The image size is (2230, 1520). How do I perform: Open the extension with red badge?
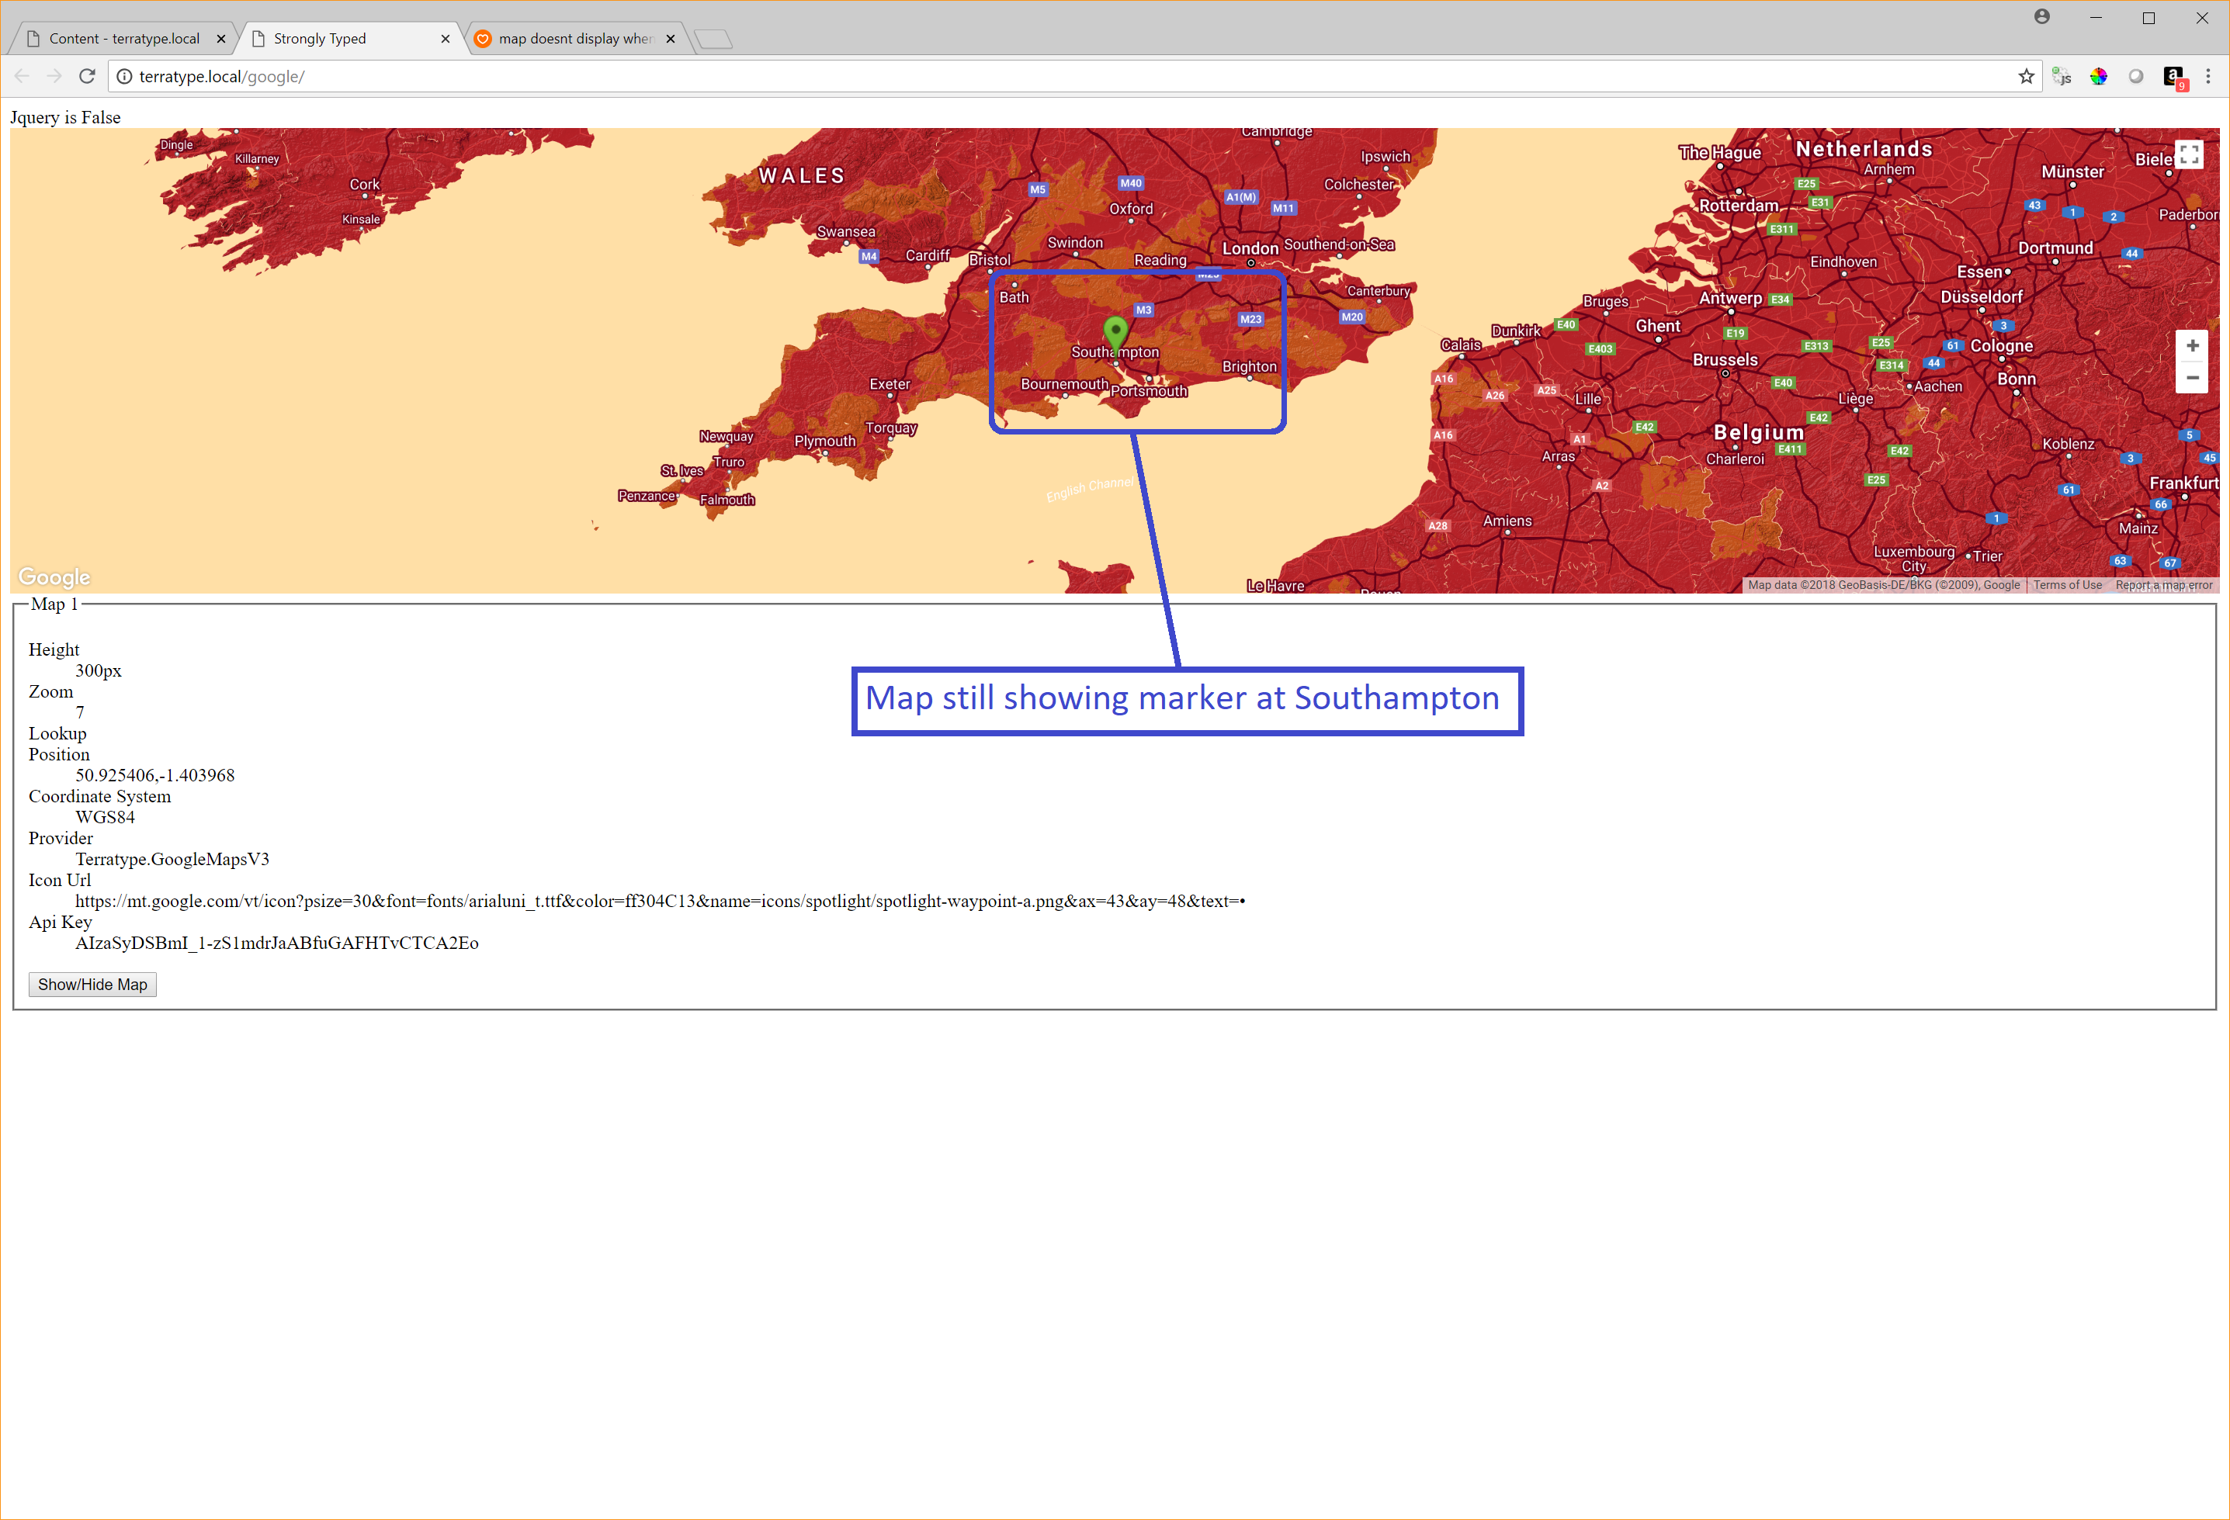point(2174,78)
